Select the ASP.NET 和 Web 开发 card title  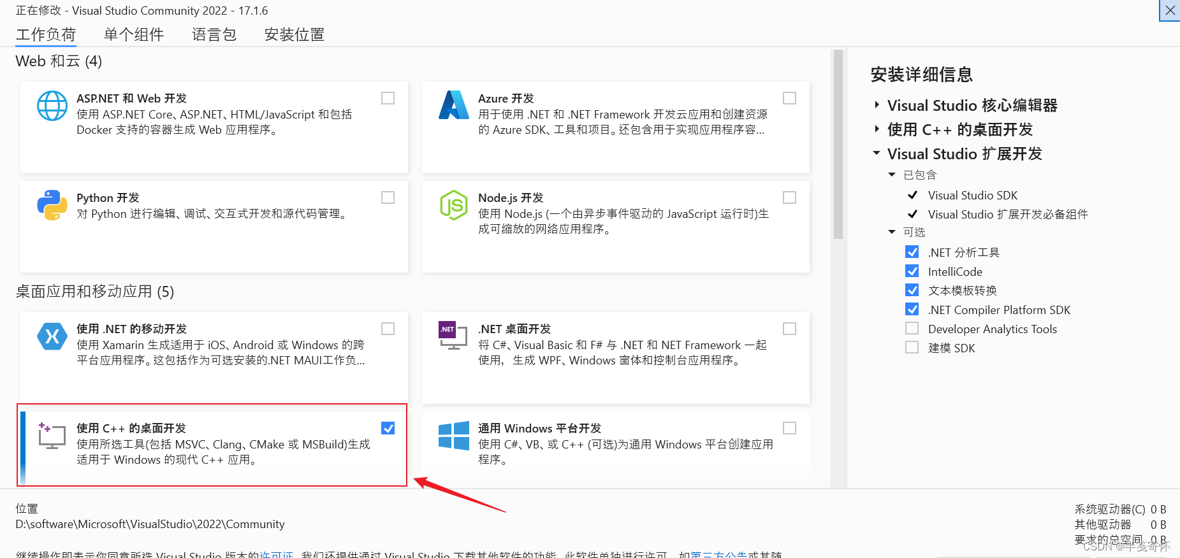click(x=132, y=98)
